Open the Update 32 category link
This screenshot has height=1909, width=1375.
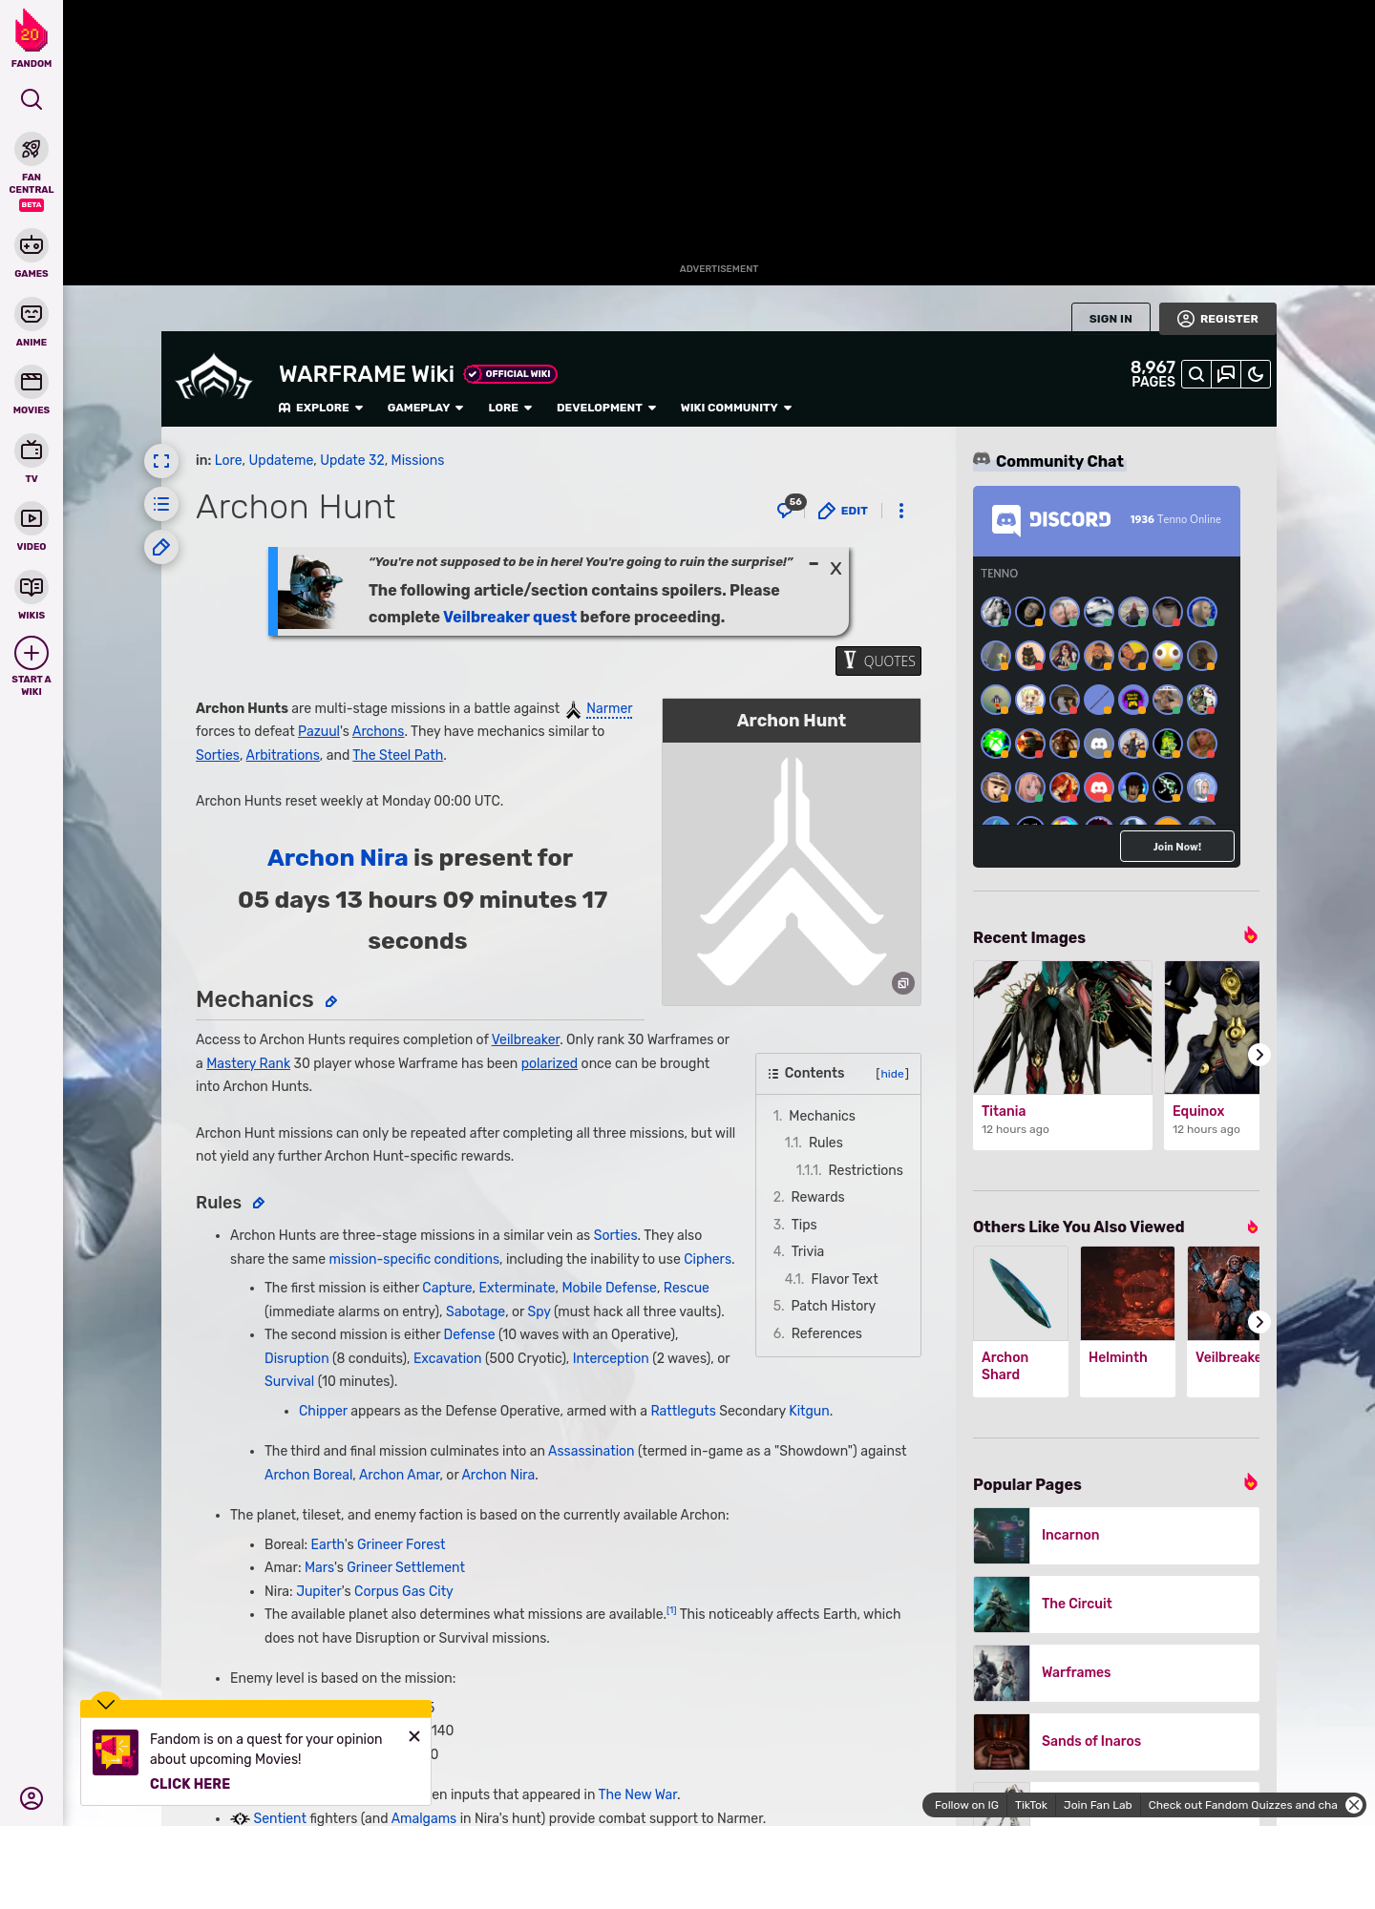coord(352,460)
